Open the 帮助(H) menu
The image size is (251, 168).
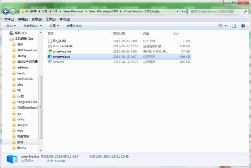pyautogui.click(x=65, y=19)
